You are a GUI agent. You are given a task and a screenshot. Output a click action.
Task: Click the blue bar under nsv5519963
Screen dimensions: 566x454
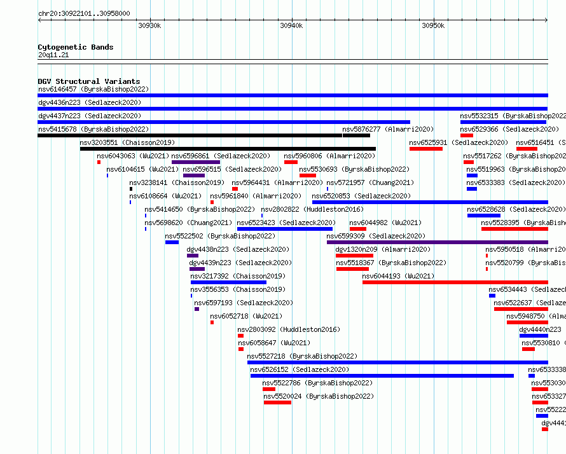coord(472,175)
